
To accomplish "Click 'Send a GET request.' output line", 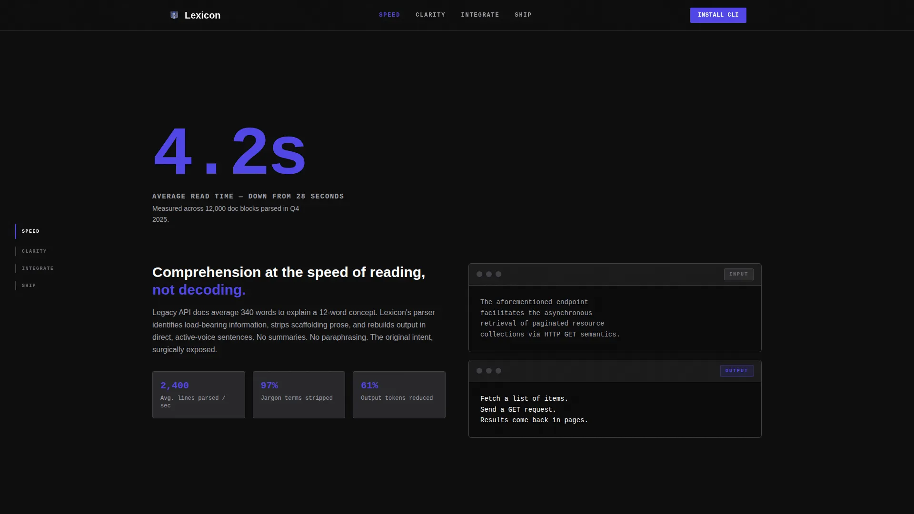I will pyautogui.click(x=518, y=410).
